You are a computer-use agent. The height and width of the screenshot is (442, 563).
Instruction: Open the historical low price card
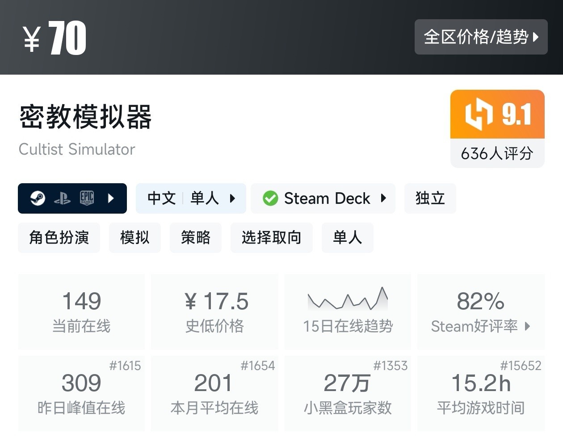pos(214,312)
